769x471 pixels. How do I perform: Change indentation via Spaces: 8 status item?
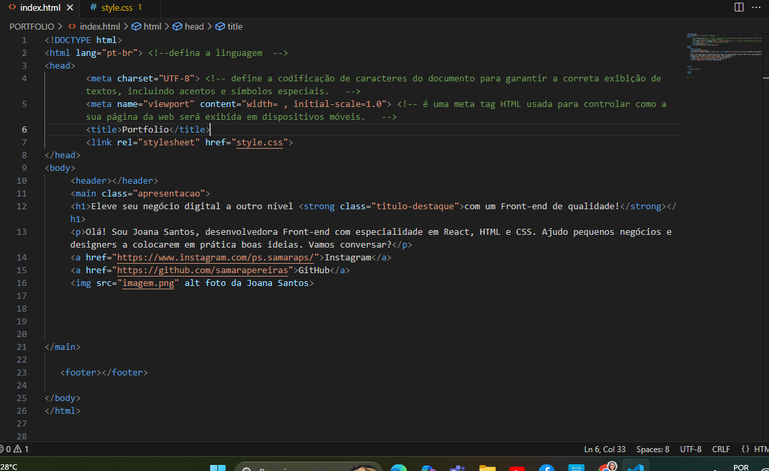click(653, 449)
